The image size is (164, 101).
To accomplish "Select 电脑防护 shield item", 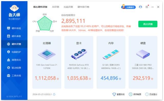I will click(x=14, y=52).
